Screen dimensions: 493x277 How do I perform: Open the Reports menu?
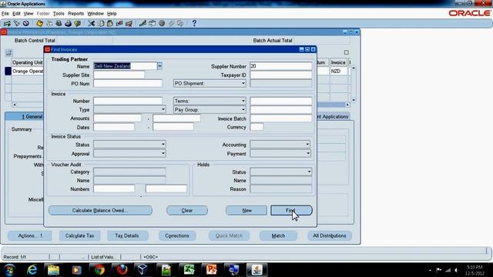75,14
